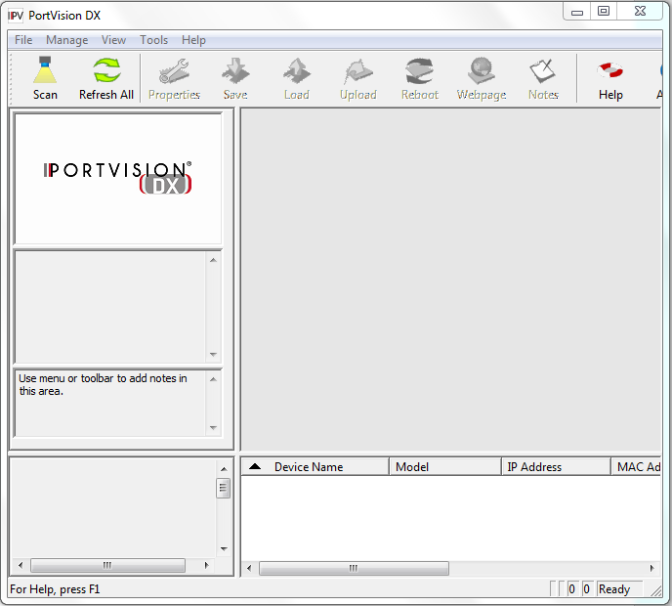Click Refresh All in the toolbar
The width and height of the screenshot is (672, 606).
tap(106, 78)
